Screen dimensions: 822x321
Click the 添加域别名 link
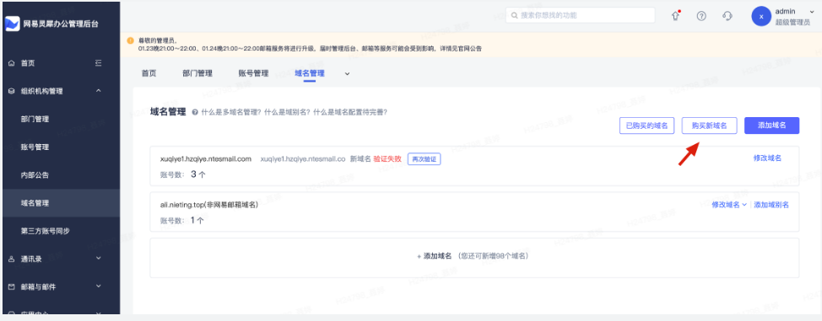pos(771,205)
